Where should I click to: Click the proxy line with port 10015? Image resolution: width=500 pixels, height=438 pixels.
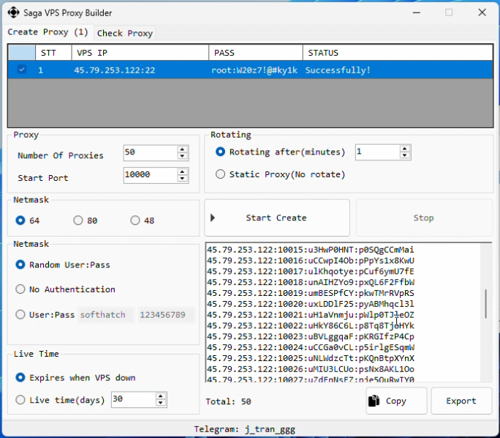311,250
